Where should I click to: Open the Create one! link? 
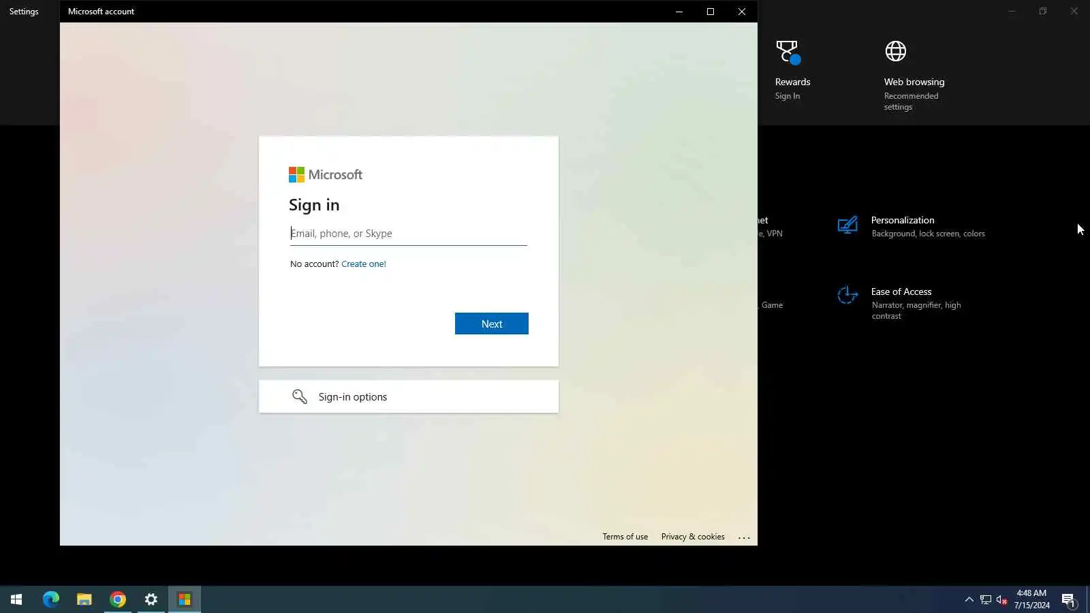(x=364, y=264)
